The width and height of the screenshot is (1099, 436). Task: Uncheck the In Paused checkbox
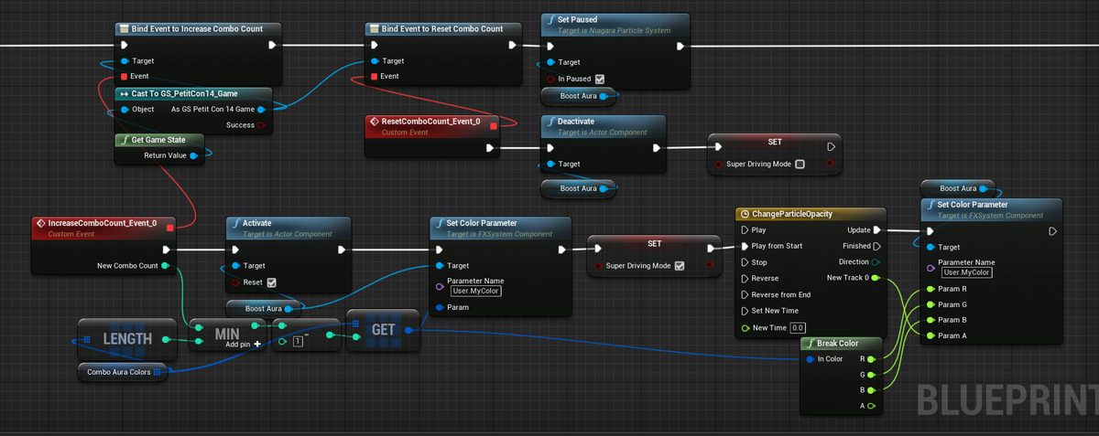click(x=600, y=79)
